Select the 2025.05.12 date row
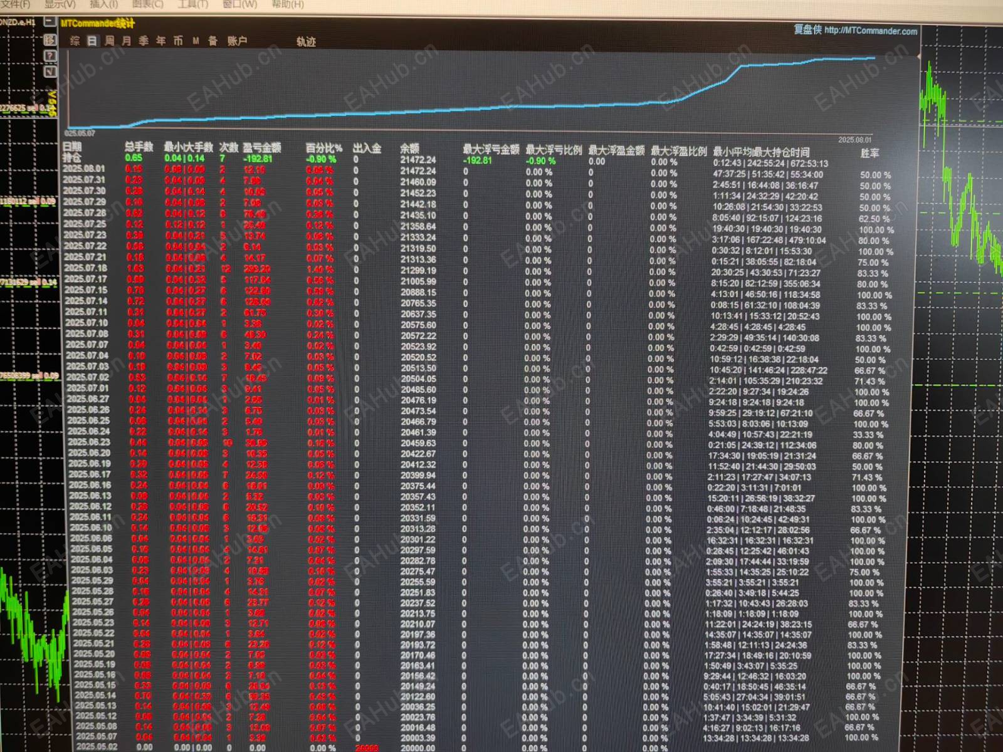 (x=95, y=716)
